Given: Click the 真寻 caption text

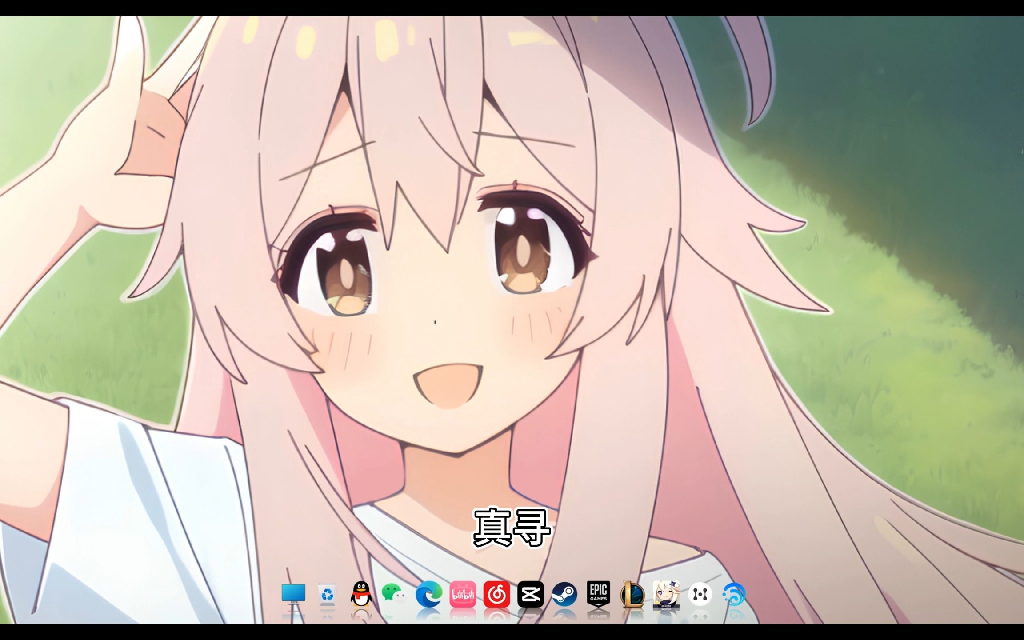Looking at the screenshot, I should coord(512,528).
